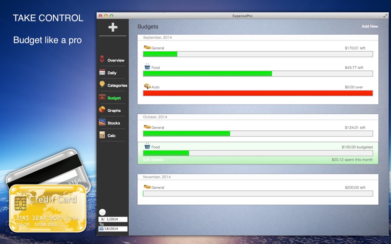This screenshot has height=244, width=391.
Task: Click November General wallet icon
Action: click(147, 187)
